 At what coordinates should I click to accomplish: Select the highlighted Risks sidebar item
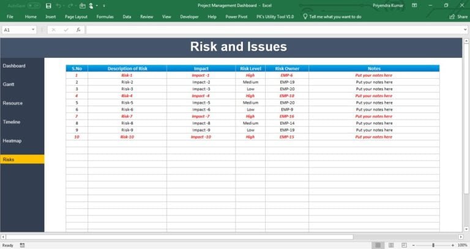tap(22, 159)
